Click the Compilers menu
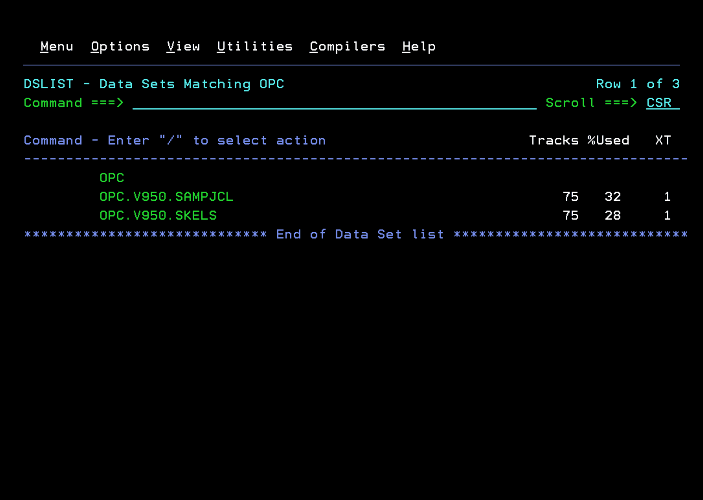The width and height of the screenshot is (703, 500). (347, 47)
